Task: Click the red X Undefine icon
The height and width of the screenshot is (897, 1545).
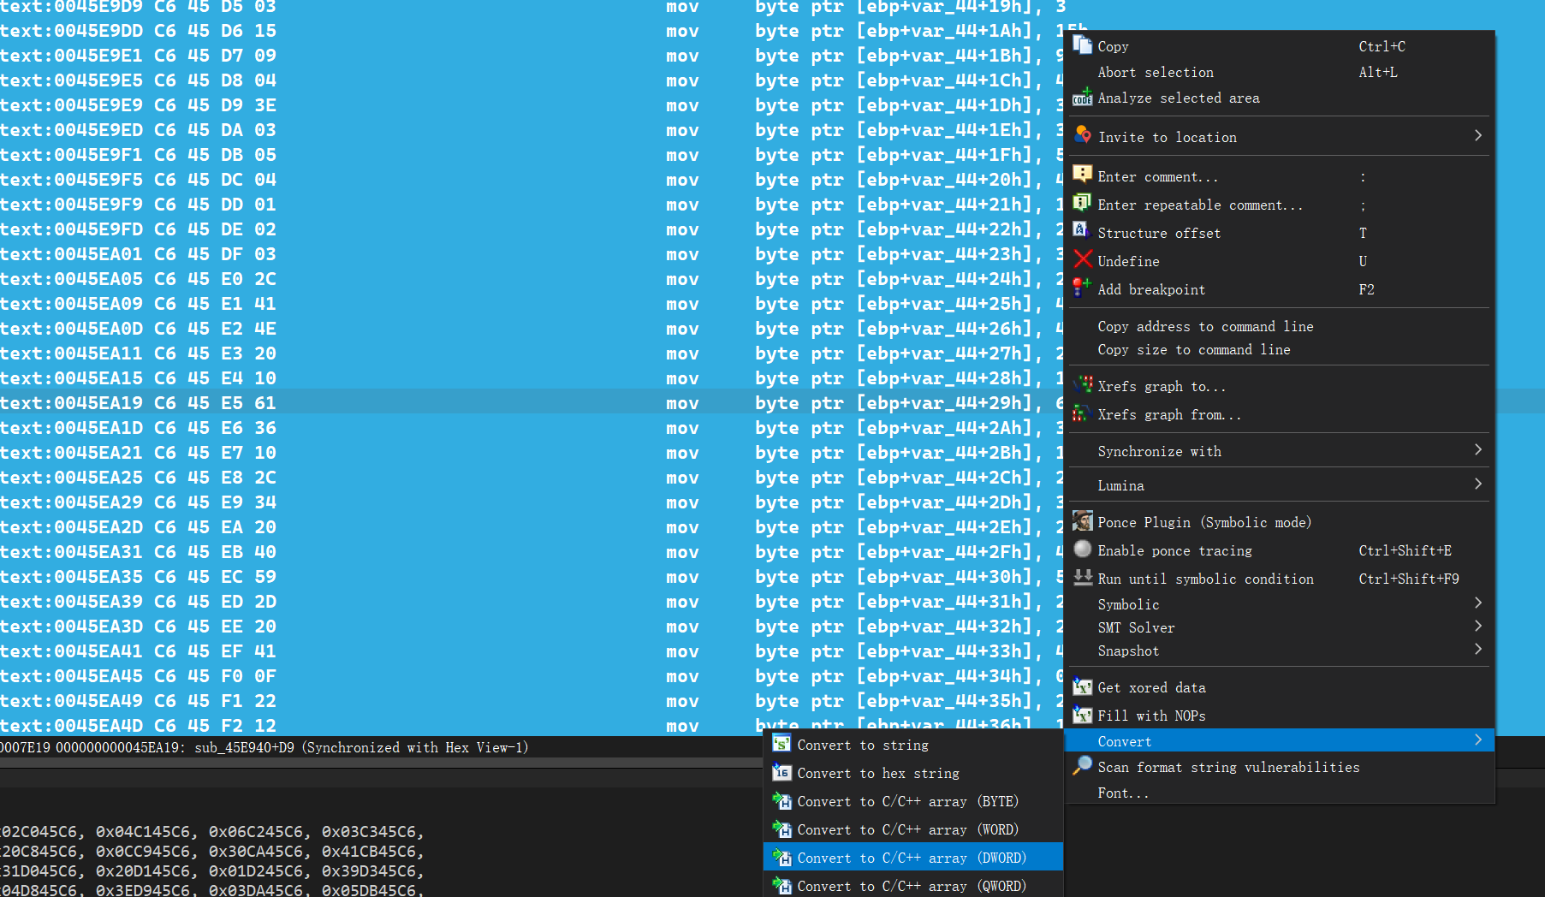Action: pyautogui.click(x=1083, y=260)
